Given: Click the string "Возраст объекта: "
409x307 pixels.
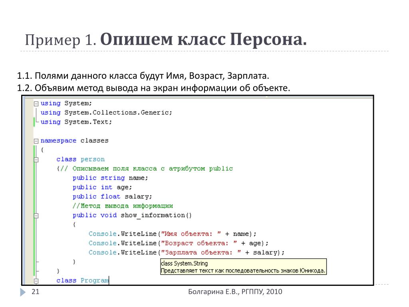Looking at the screenshot, I should point(199,243).
